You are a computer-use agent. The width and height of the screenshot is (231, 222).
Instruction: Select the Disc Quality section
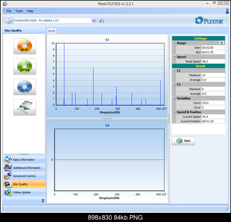(24, 184)
